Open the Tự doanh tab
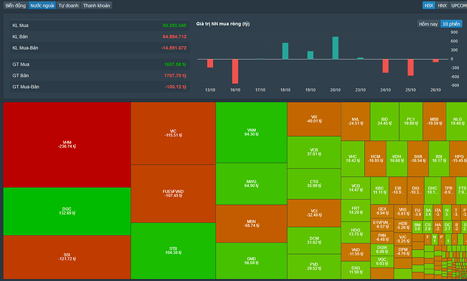Image resolution: width=467 pixels, height=281 pixels. pos(68,5)
